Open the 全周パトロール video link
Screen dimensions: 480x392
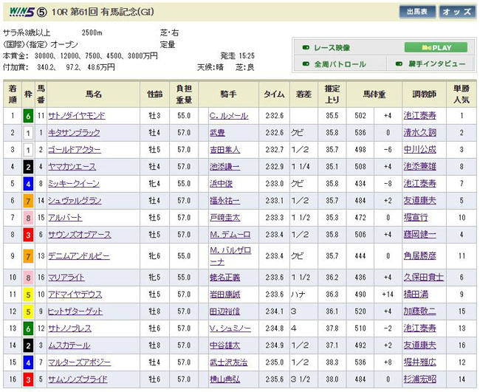pos(340,64)
